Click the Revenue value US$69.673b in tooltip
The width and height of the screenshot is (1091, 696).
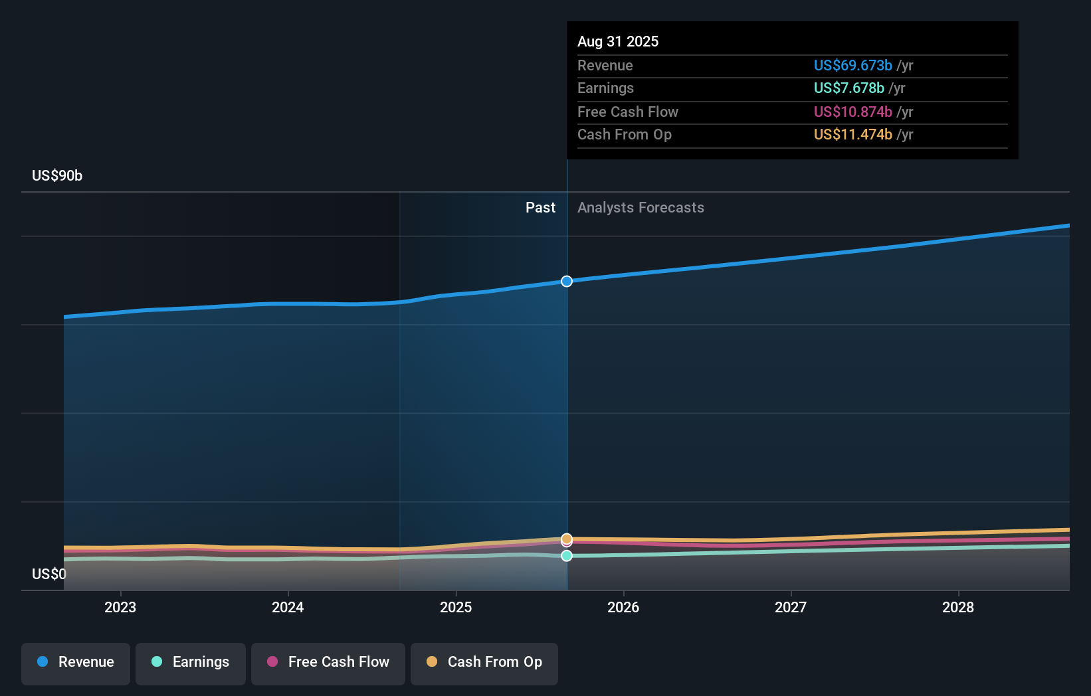[x=852, y=65]
